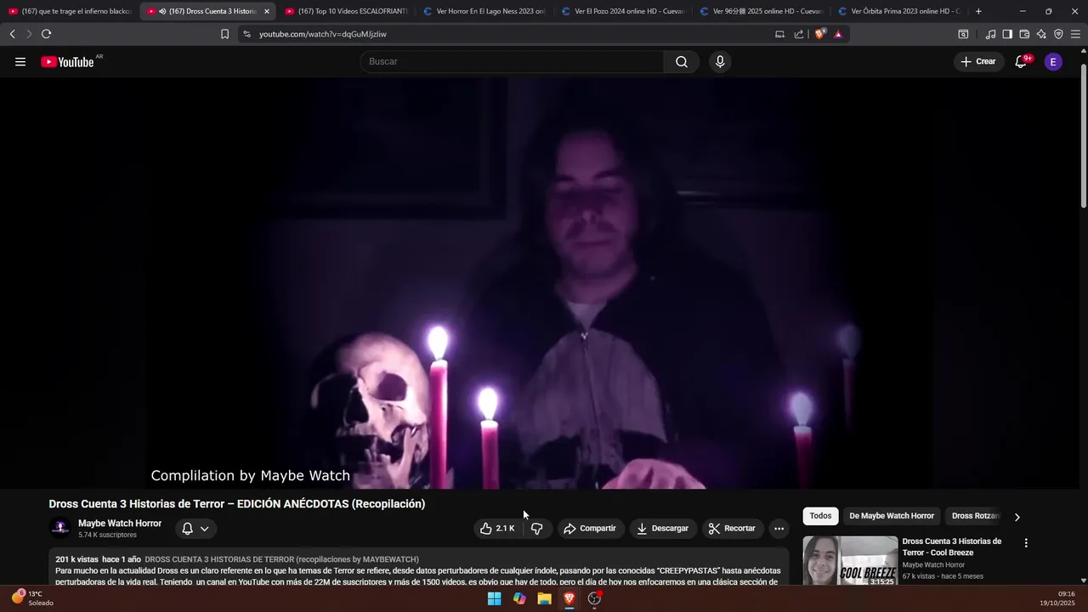Open more video actions ellipsis
The height and width of the screenshot is (612, 1088).
click(x=779, y=529)
